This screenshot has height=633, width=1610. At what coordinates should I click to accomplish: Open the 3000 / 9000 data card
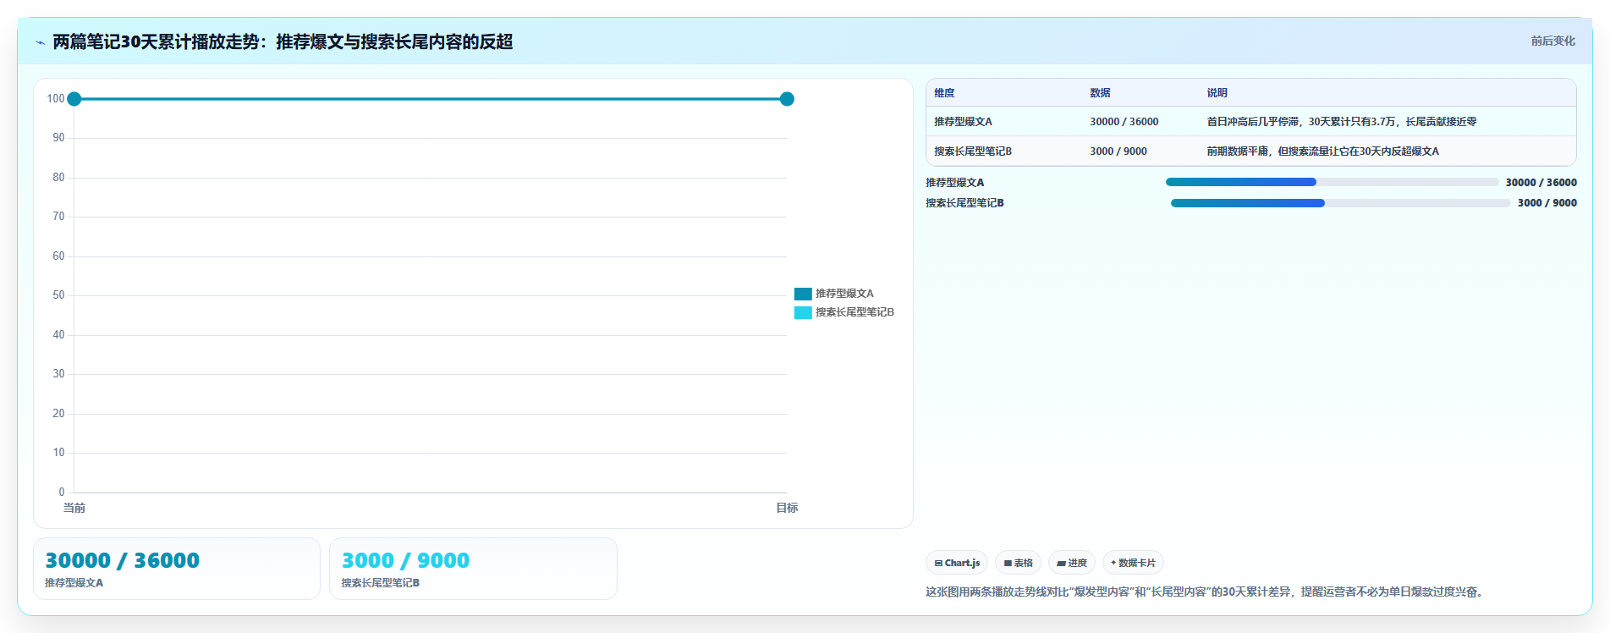[473, 569]
